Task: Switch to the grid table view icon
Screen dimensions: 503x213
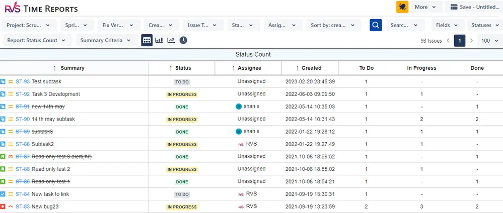Action: (147, 40)
